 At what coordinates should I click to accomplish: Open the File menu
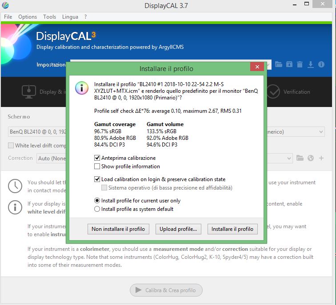pos(8,17)
